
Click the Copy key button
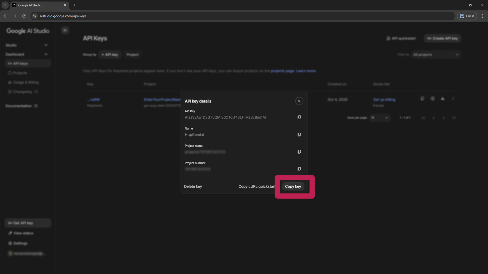pos(293,186)
